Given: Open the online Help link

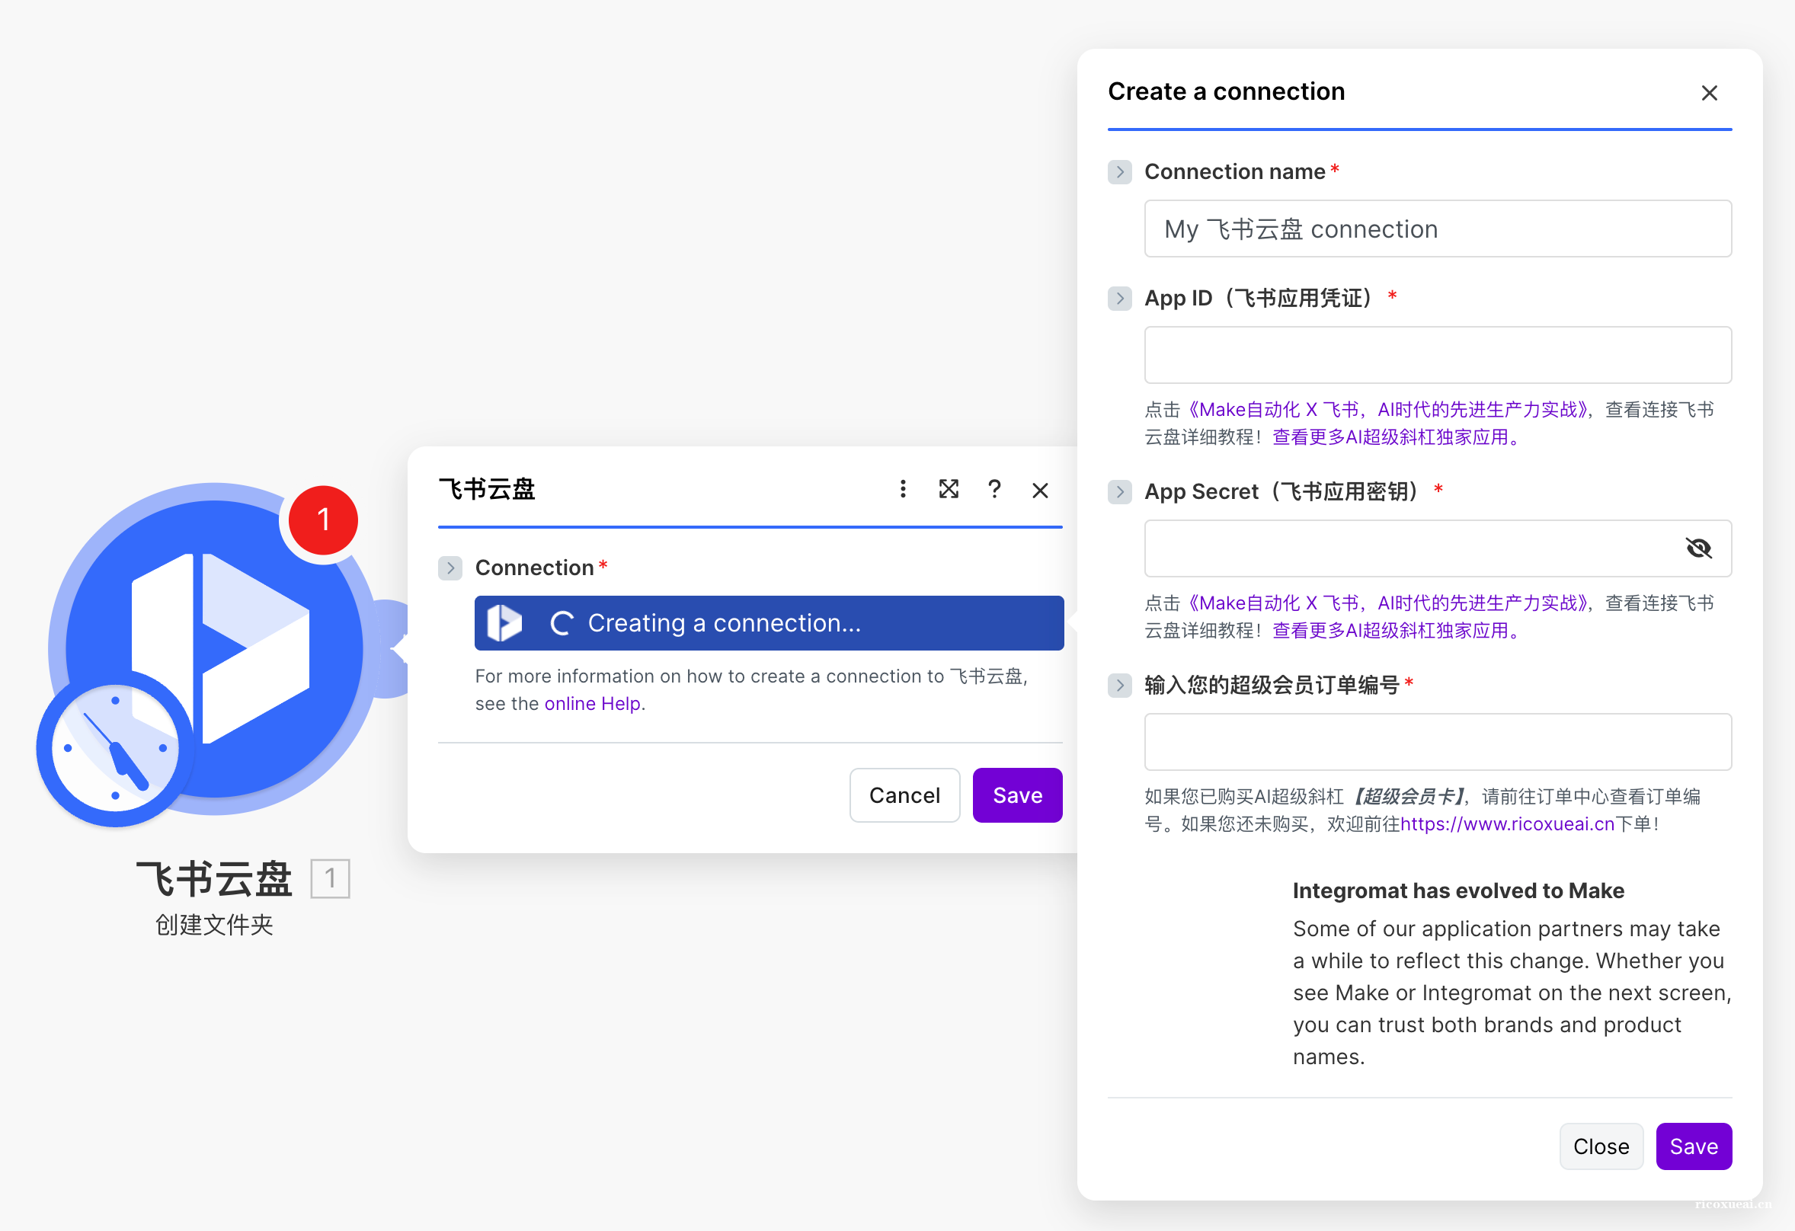Looking at the screenshot, I should click(x=593, y=703).
